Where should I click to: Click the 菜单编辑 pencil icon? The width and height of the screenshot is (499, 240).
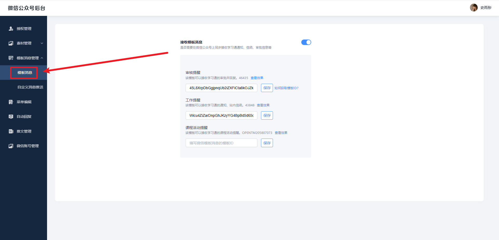pyautogui.click(x=11, y=102)
